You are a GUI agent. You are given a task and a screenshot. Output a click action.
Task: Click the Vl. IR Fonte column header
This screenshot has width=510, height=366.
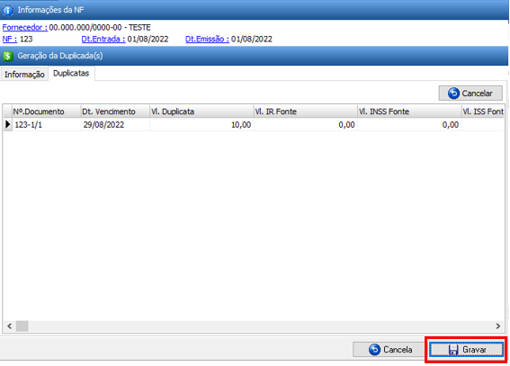pos(306,112)
